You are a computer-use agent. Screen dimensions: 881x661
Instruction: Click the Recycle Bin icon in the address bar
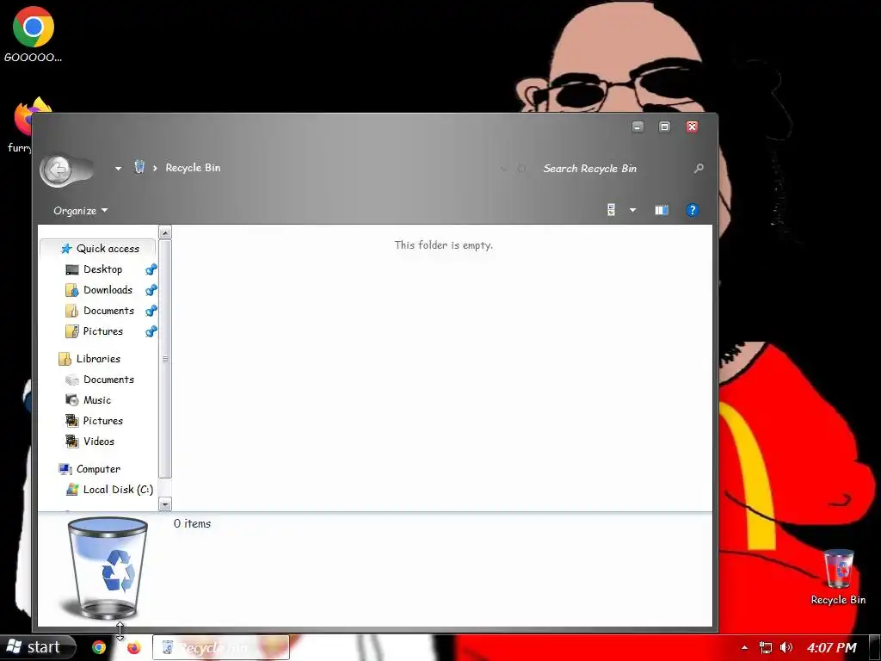point(139,167)
